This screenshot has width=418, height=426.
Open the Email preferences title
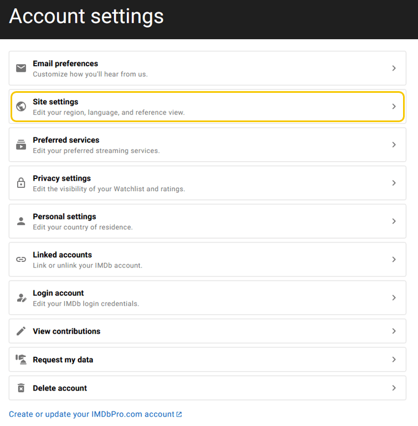click(65, 64)
